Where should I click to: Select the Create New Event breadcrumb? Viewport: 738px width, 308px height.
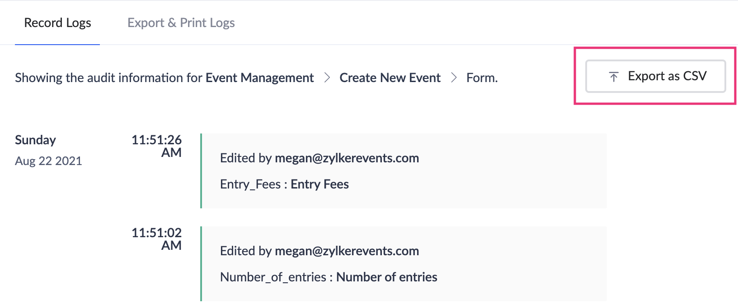tap(390, 78)
